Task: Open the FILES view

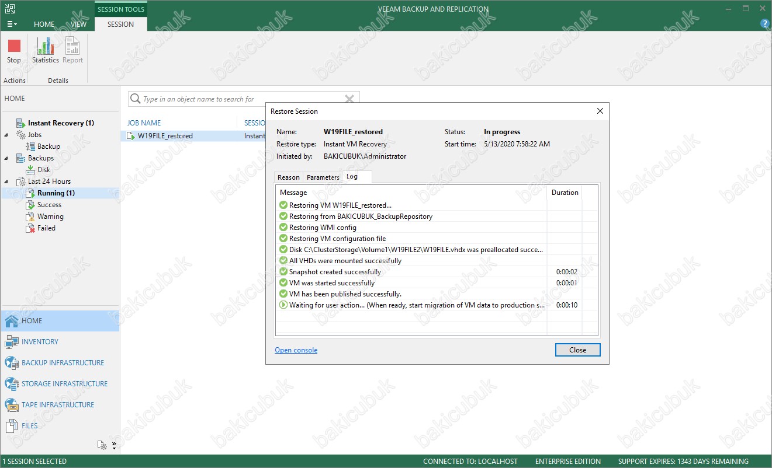Action: point(60,426)
